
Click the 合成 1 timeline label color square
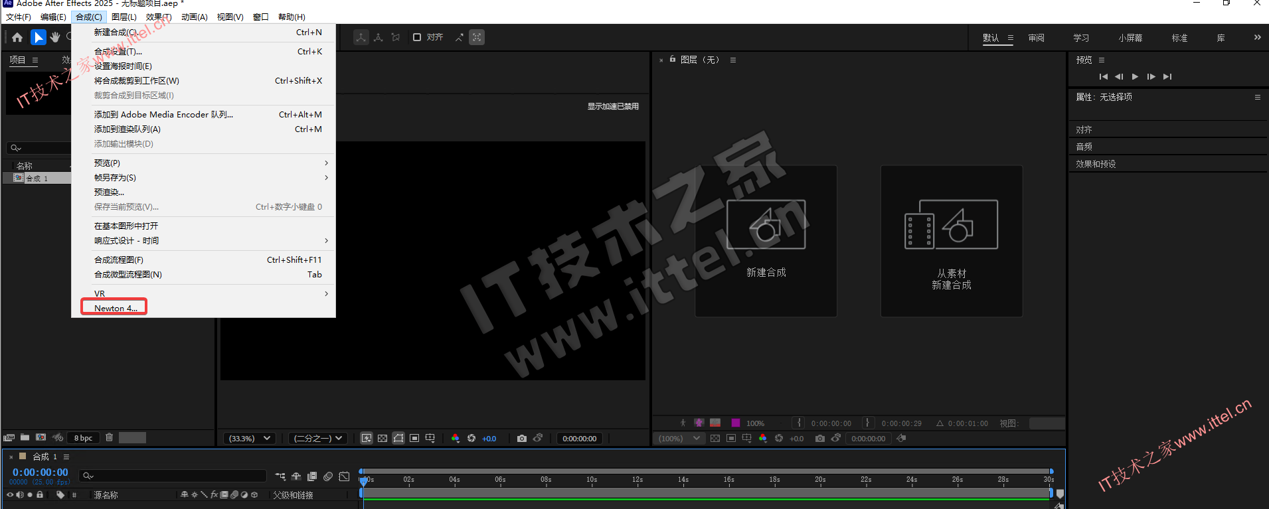[23, 457]
